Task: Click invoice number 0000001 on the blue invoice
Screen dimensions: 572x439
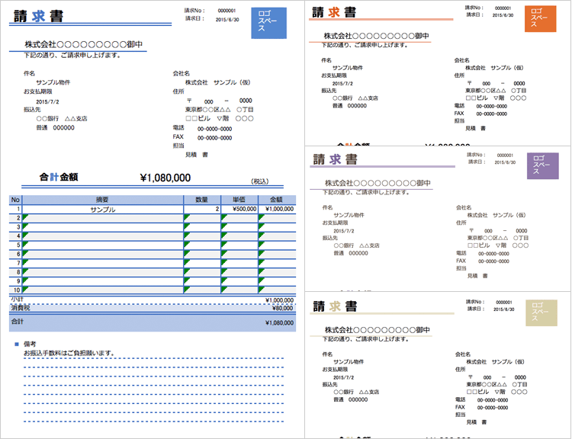Action: [227, 11]
